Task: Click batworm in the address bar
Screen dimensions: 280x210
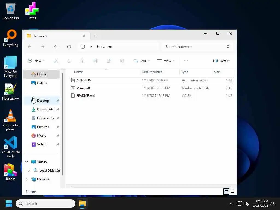Action: tap(105, 47)
